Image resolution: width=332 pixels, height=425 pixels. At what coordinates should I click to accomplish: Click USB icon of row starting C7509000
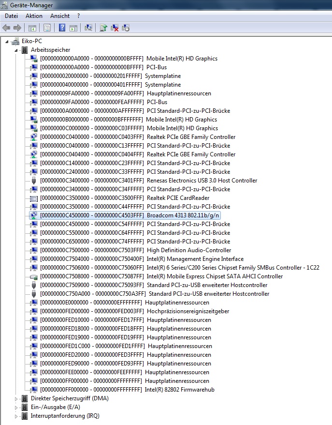coord(34,285)
